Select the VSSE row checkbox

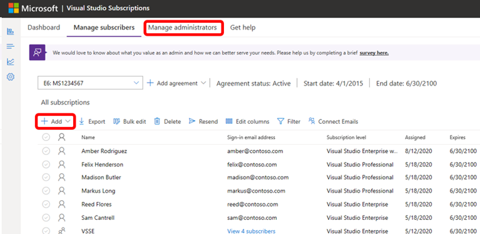point(46,231)
